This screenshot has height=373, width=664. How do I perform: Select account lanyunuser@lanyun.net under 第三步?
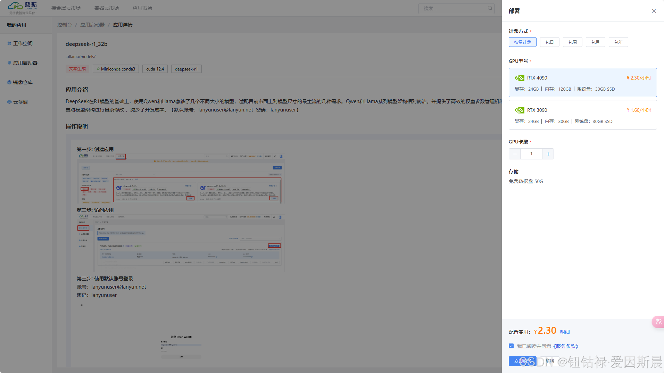(x=119, y=287)
